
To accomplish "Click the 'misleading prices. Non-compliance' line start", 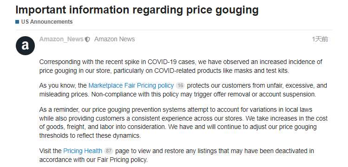I will [x=81, y=94].
